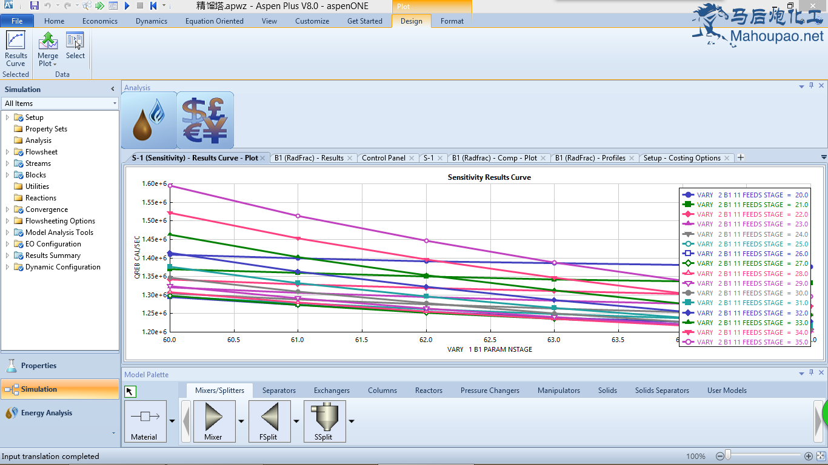Adjust the zoom slider handle
This screenshot has width=828, height=465.
tap(728, 455)
